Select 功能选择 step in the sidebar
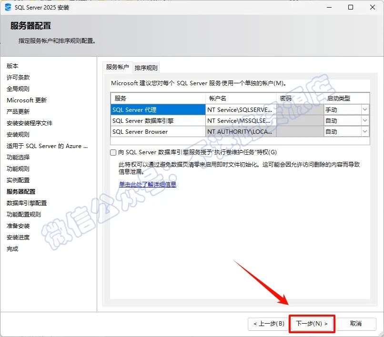Viewport: 384px width, 337px height. [x=18, y=157]
